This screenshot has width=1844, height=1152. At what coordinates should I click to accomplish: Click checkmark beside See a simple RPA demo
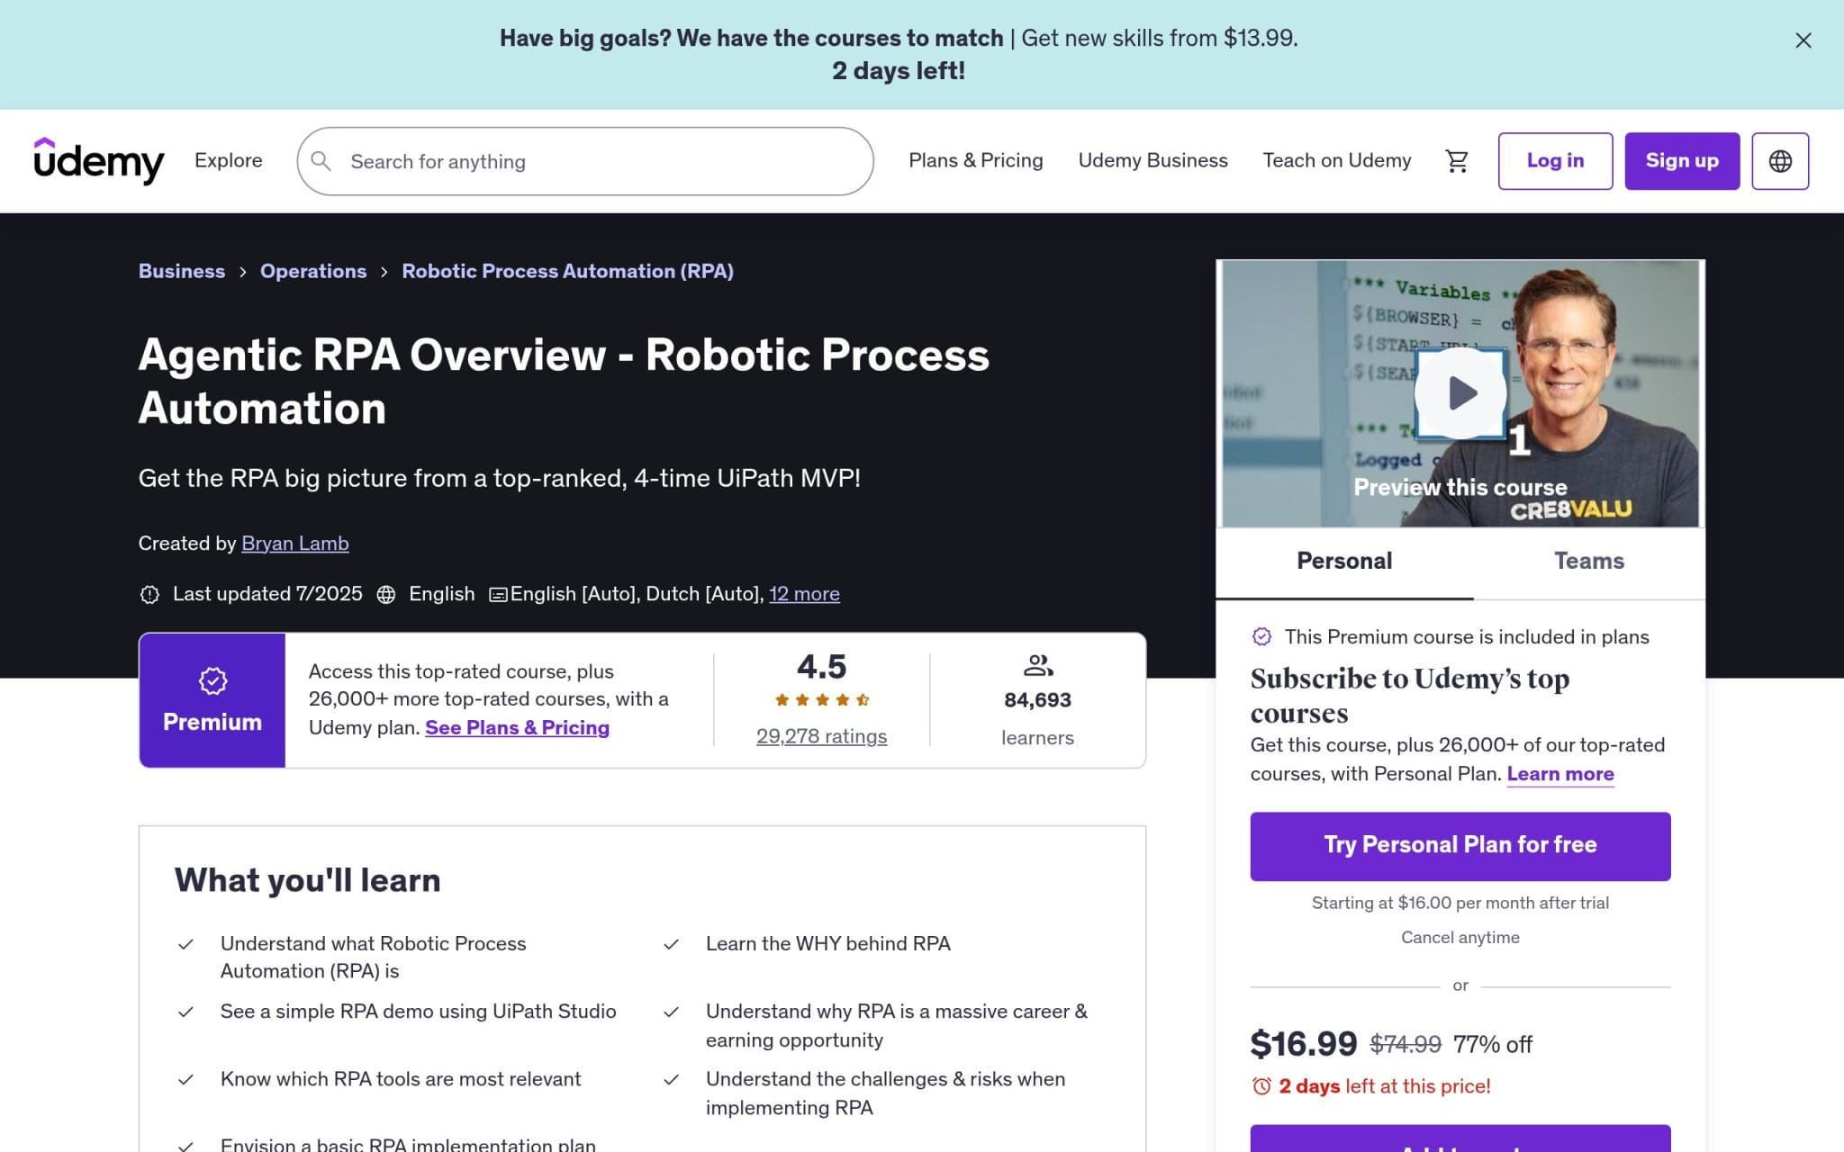185,1012
